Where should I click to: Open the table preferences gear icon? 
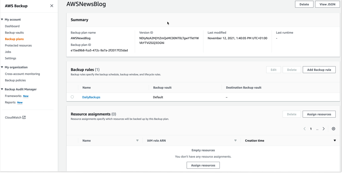tap(333, 128)
